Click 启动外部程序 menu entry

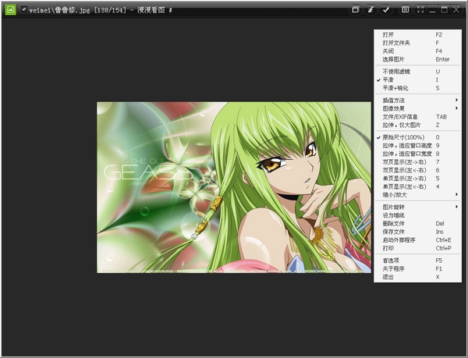point(417,240)
